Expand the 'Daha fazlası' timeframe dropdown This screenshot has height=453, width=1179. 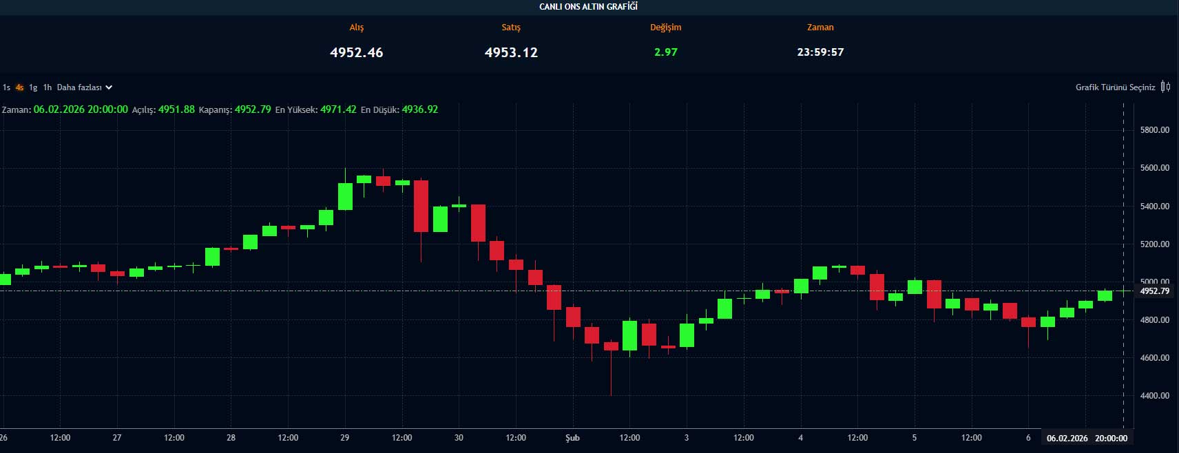84,87
